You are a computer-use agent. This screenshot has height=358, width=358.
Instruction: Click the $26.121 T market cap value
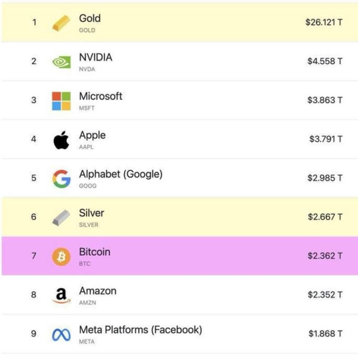pos(324,22)
